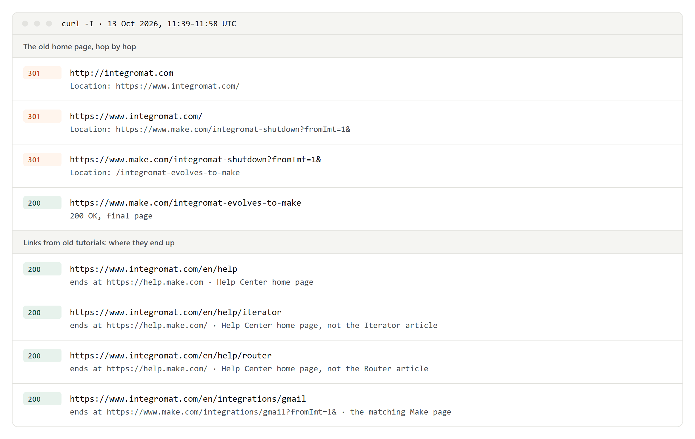Screen dimensions: 695x439
Task: Click the 200 badge beside the /en/help URL
Action: tap(42, 269)
